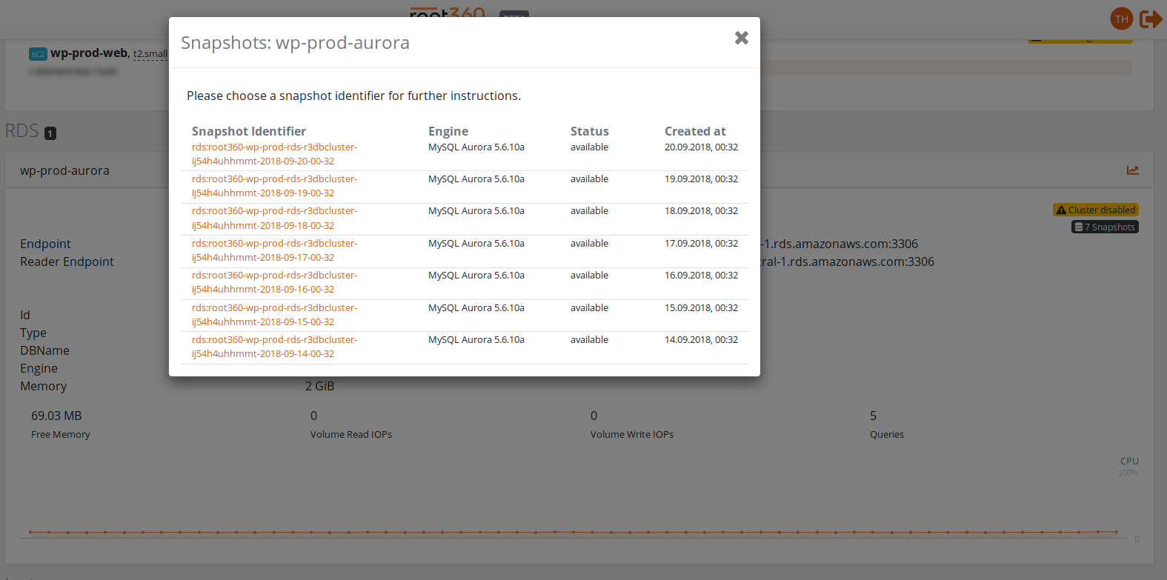Open the 2018-09-20-00-32 snapshot identifier link
Image resolution: width=1167 pixels, height=580 pixels.
274,154
